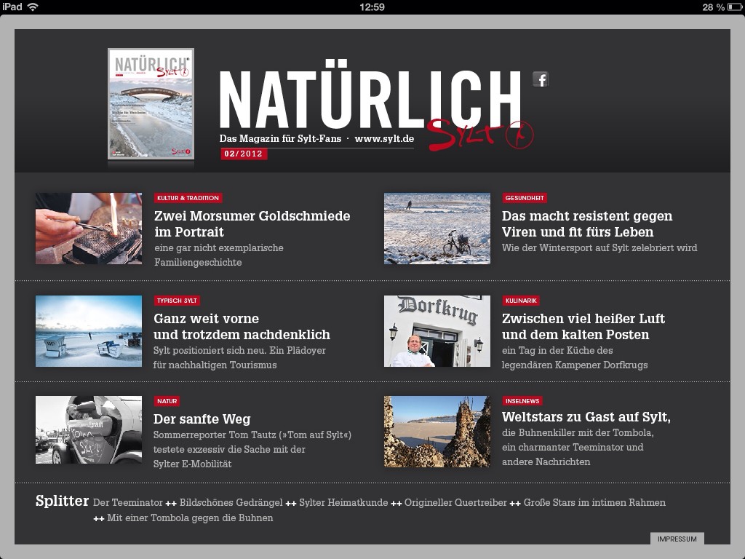Open the IMPRESSUM button
Image resolution: width=745 pixels, height=559 pixels.
677,539
